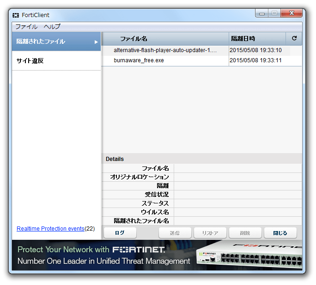Image resolution: width=316 pixels, height=285 pixels.
Task: Click the 閉じる button
Action: tap(280, 233)
